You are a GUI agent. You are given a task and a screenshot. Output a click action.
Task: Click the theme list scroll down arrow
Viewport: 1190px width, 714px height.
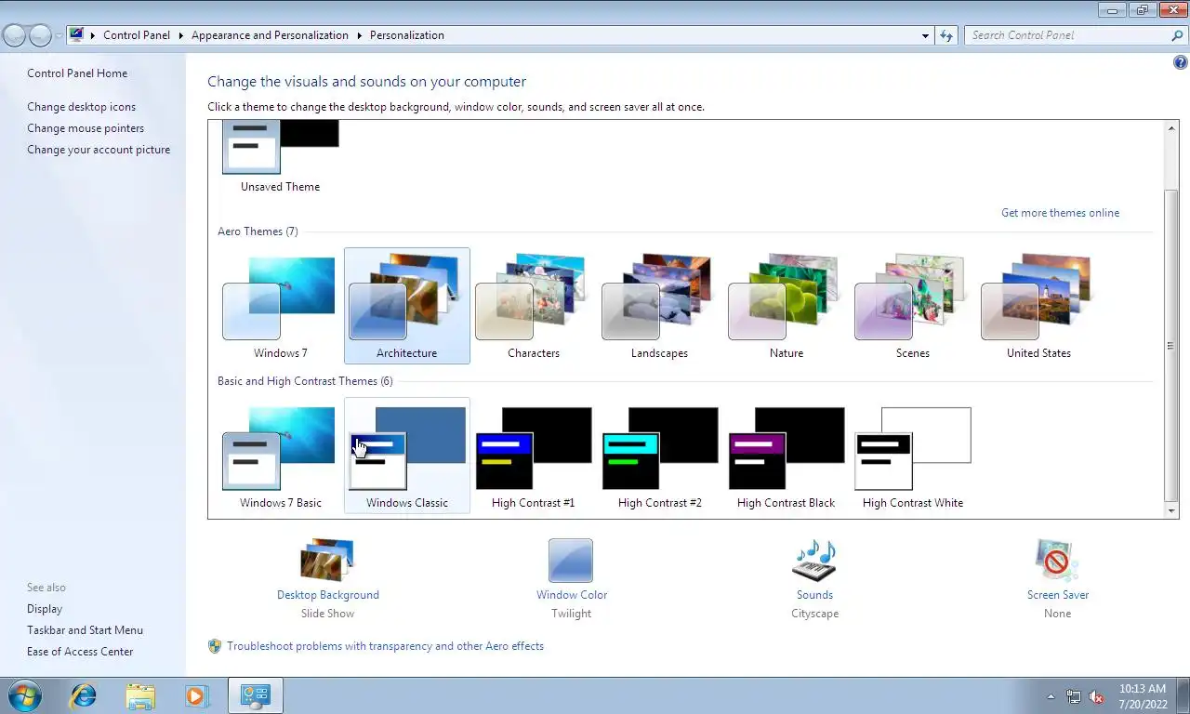coord(1171,510)
